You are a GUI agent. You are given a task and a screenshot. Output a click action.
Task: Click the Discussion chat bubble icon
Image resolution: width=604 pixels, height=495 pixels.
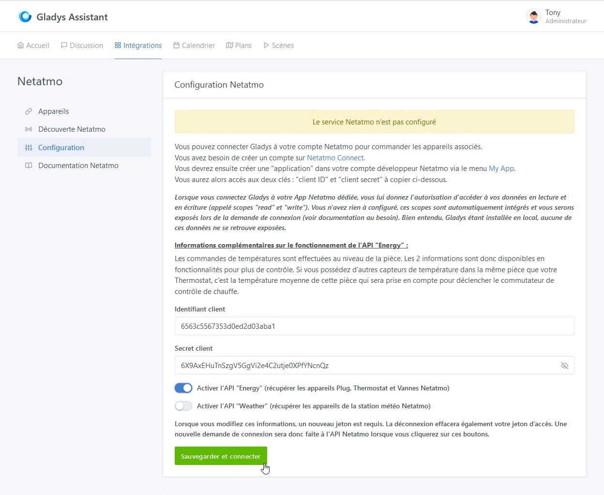[x=63, y=45]
